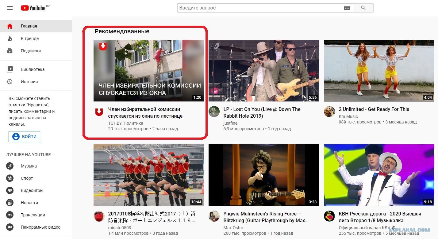Open Панорамные видео text in sidebar
Image resolution: width=438 pixels, height=239 pixels.
[40, 227]
